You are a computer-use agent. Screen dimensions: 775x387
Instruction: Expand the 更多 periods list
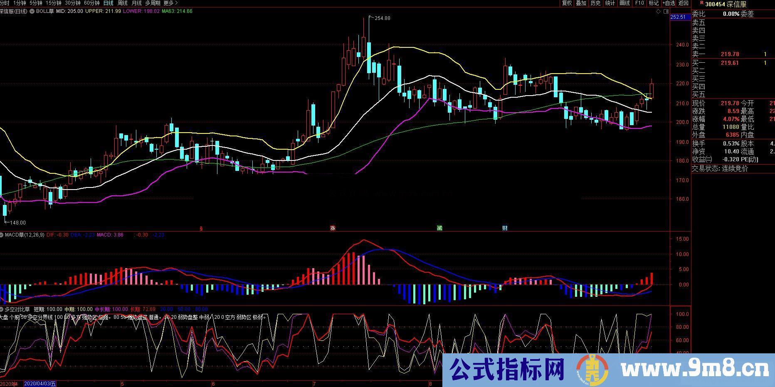pyautogui.click(x=170, y=3)
